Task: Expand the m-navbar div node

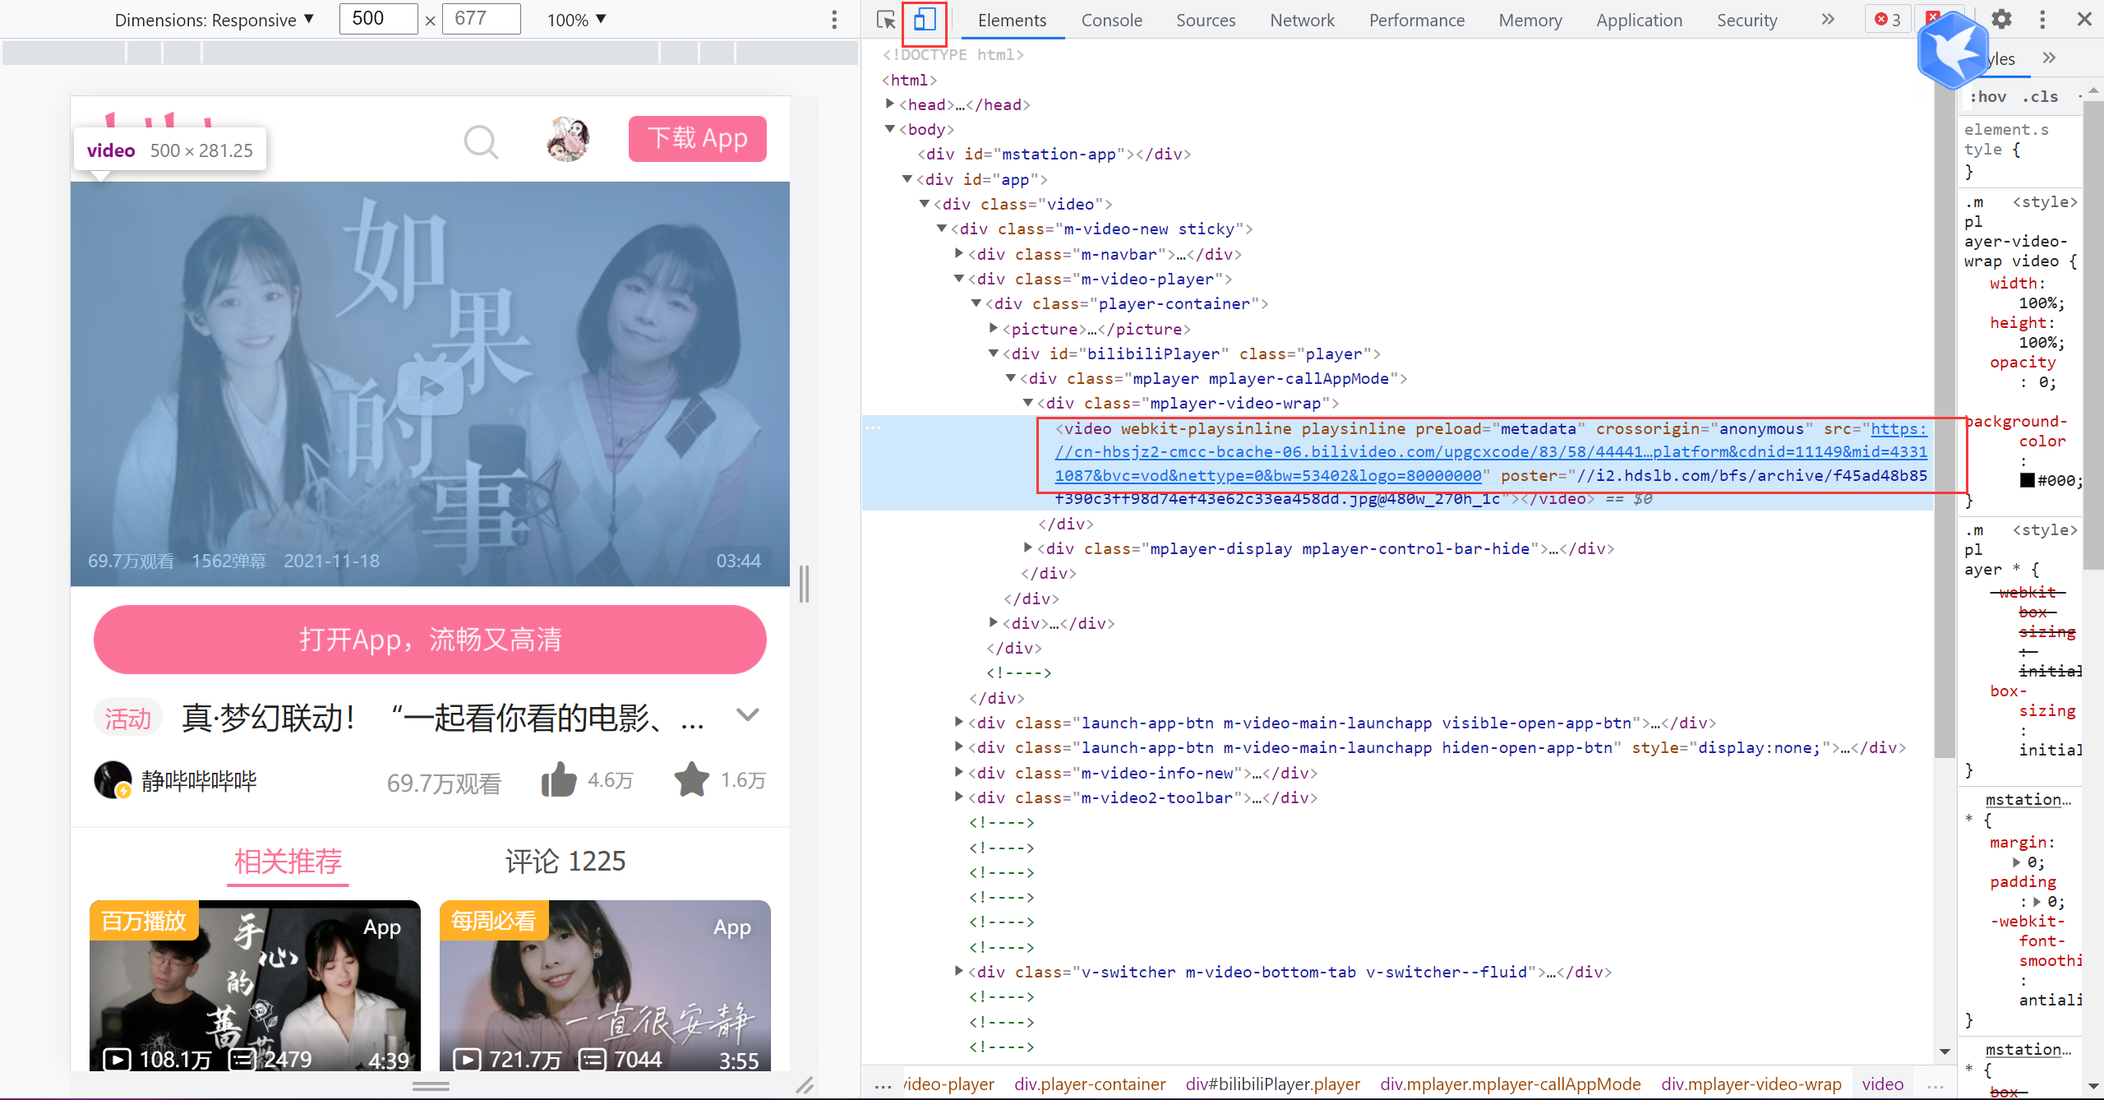Action: (x=958, y=253)
